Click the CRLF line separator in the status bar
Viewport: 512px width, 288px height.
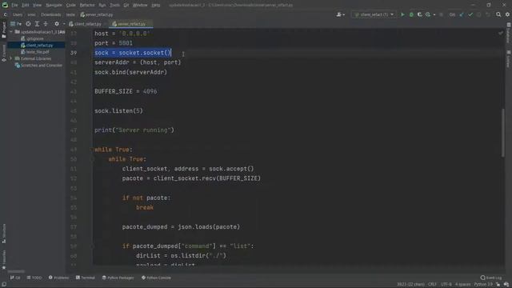432,285
